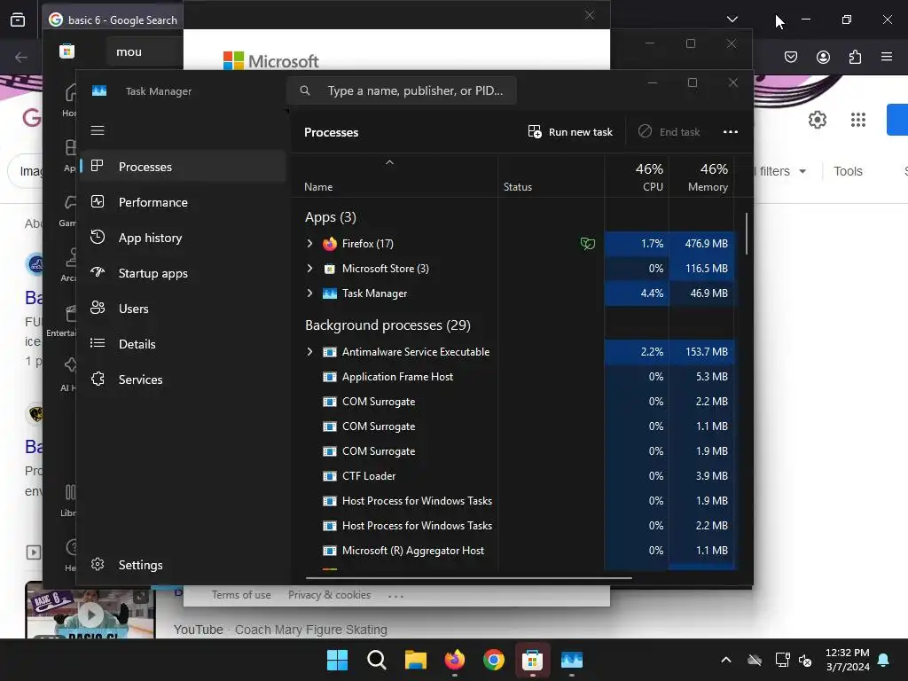Open the Startup apps page
908x681 pixels.
point(183,273)
